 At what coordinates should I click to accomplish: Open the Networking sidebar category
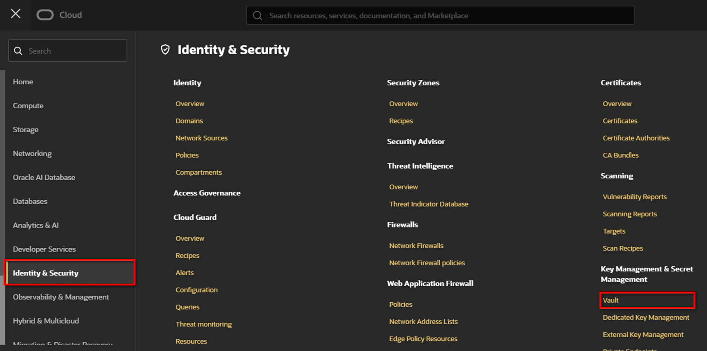click(32, 153)
